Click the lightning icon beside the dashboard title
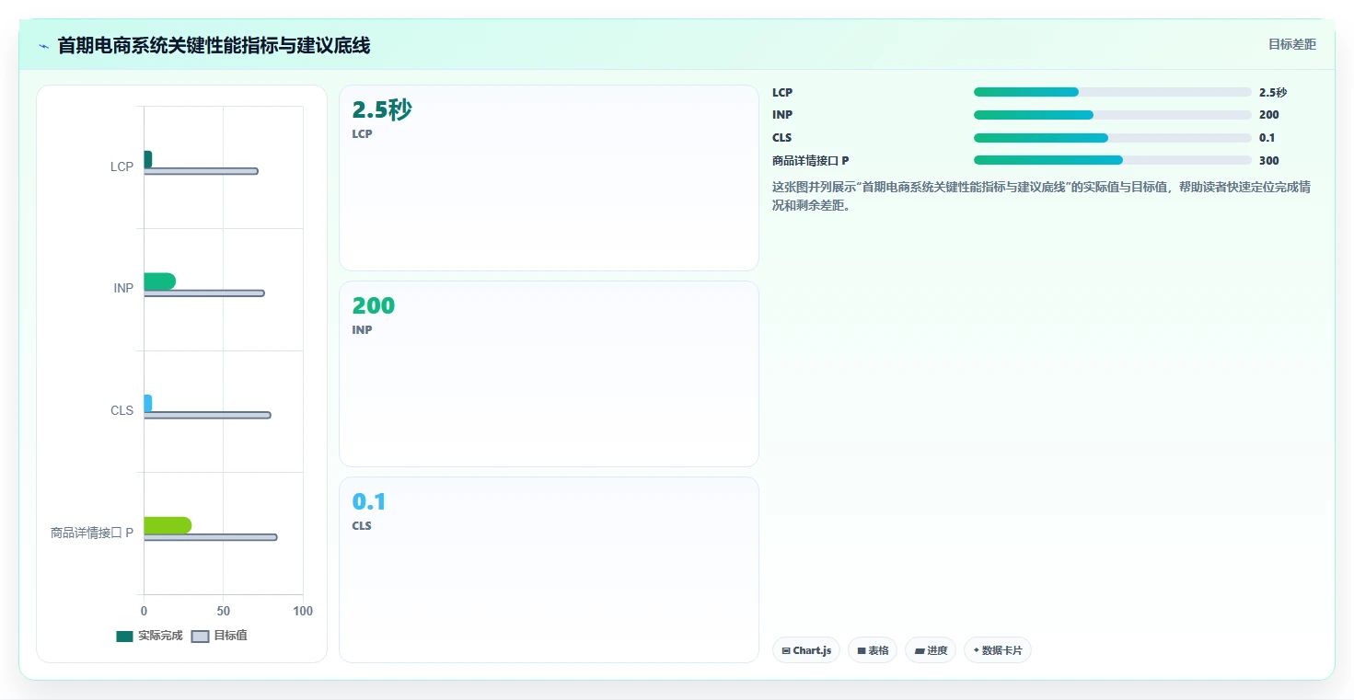The image size is (1354, 700). [x=43, y=46]
